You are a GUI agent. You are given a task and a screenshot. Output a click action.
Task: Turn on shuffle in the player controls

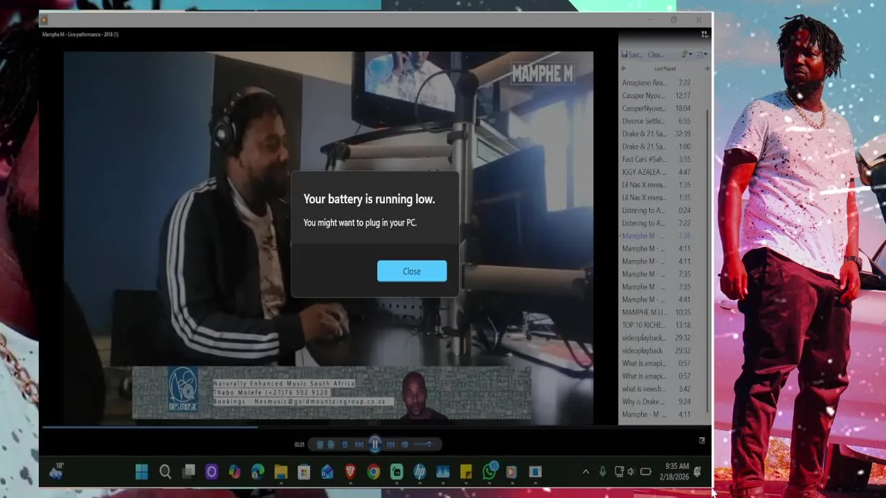pyautogui.click(x=320, y=445)
